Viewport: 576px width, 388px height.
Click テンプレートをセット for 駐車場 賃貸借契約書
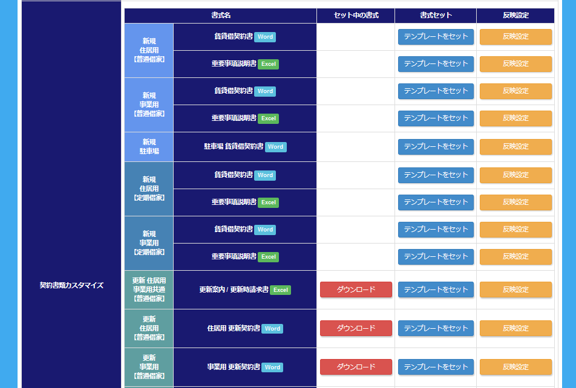click(x=436, y=146)
